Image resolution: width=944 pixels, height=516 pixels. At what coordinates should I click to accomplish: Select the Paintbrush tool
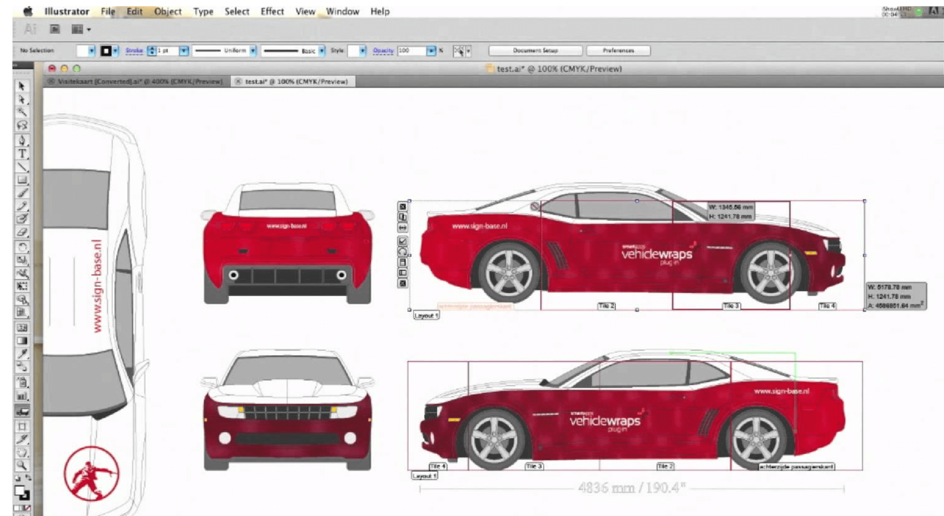pos(22,193)
